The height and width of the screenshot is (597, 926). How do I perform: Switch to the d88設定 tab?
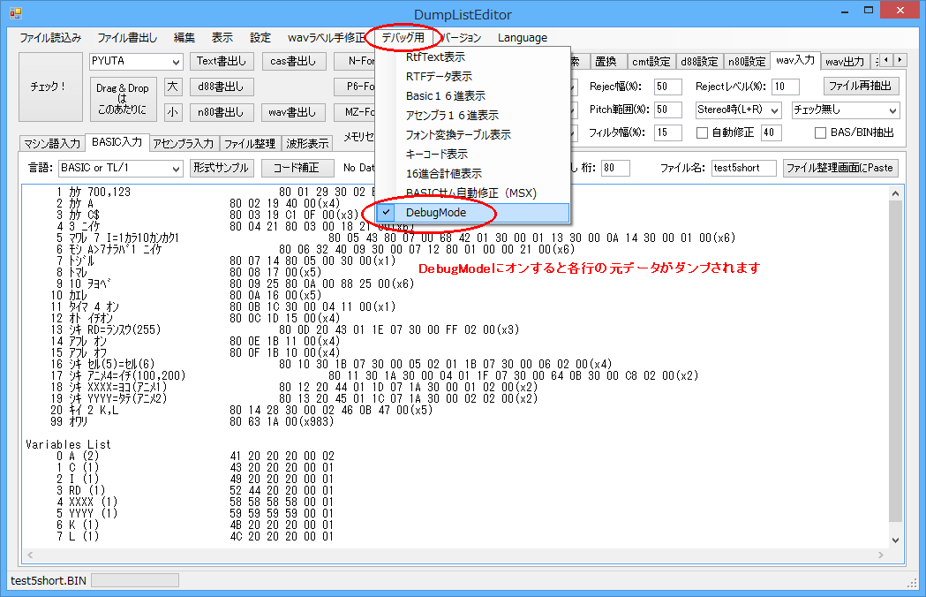coord(699,62)
